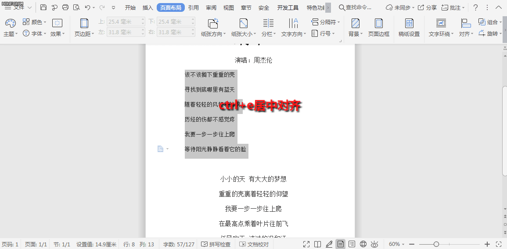Switch to reading layout book icon
This screenshot has width=507, height=249.
click(x=317, y=244)
